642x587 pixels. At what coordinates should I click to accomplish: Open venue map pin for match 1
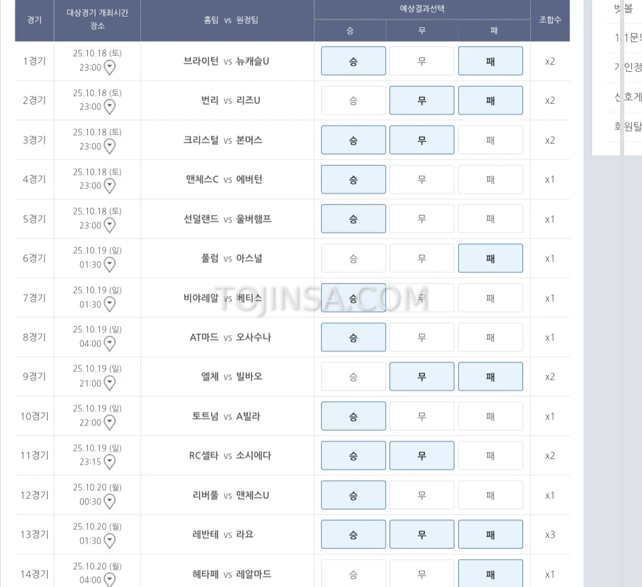click(110, 68)
